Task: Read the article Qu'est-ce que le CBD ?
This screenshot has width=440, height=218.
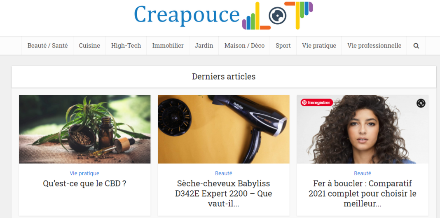Action: coord(84,184)
